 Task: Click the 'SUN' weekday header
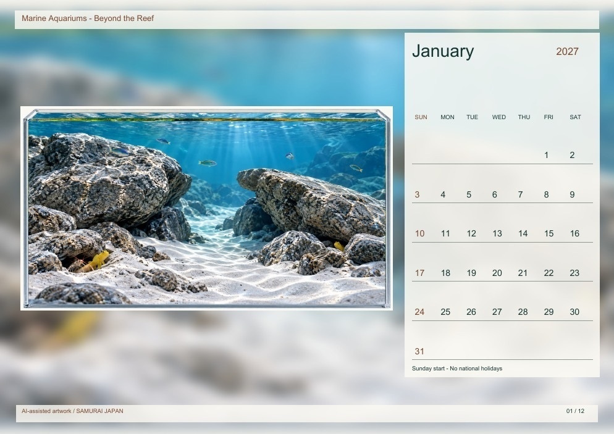[421, 117]
